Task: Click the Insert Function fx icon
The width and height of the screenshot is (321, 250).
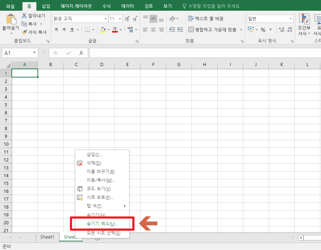Action: (x=81, y=53)
